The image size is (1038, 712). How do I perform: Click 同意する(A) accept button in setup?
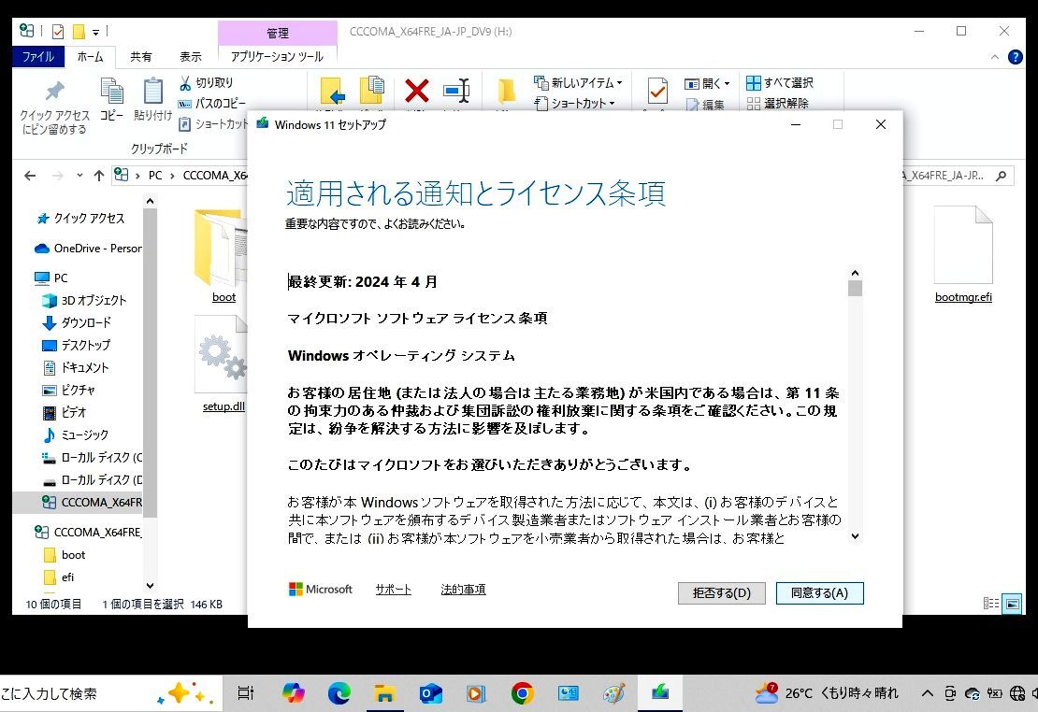pos(819,593)
